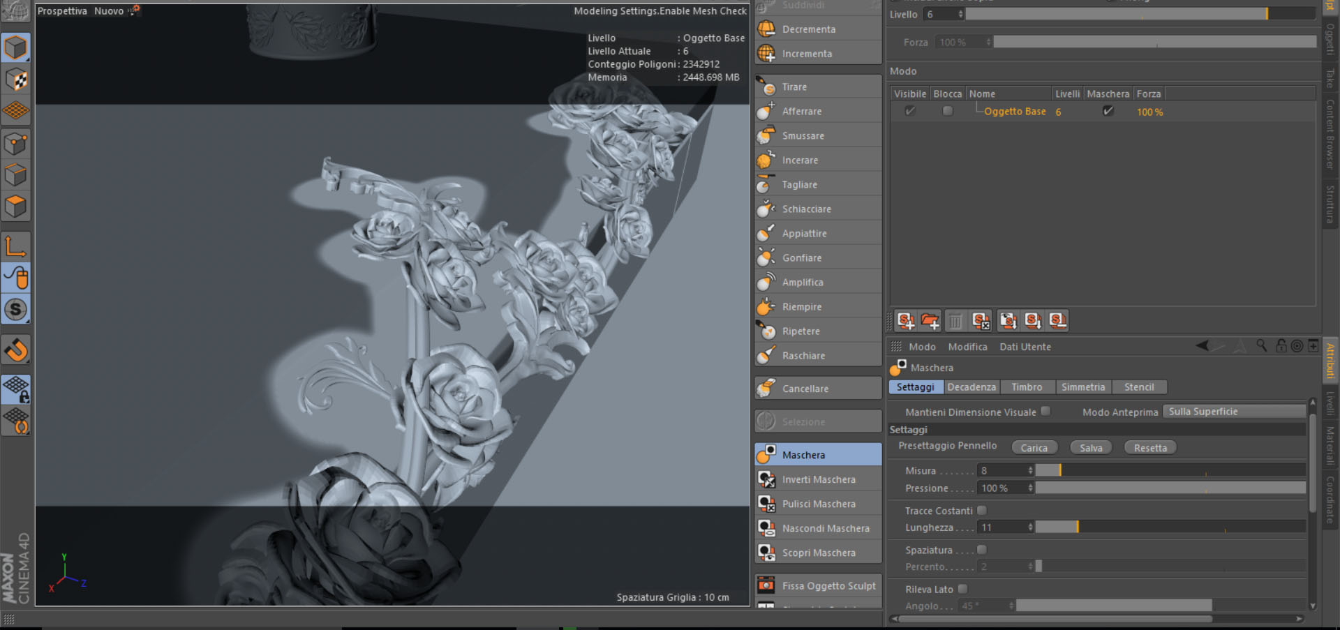Click the sculpt layer icon with X
The height and width of the screenshot is (630, 1340).
tap(981, 321)
